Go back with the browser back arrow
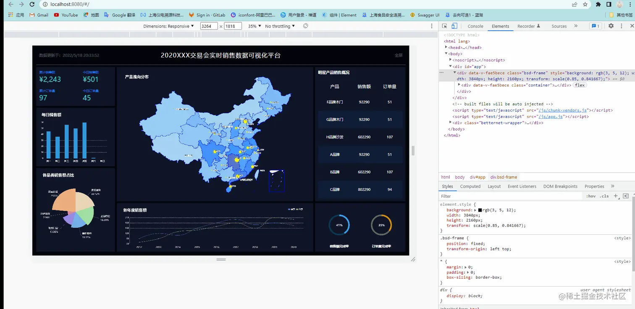 click(10, 4)
